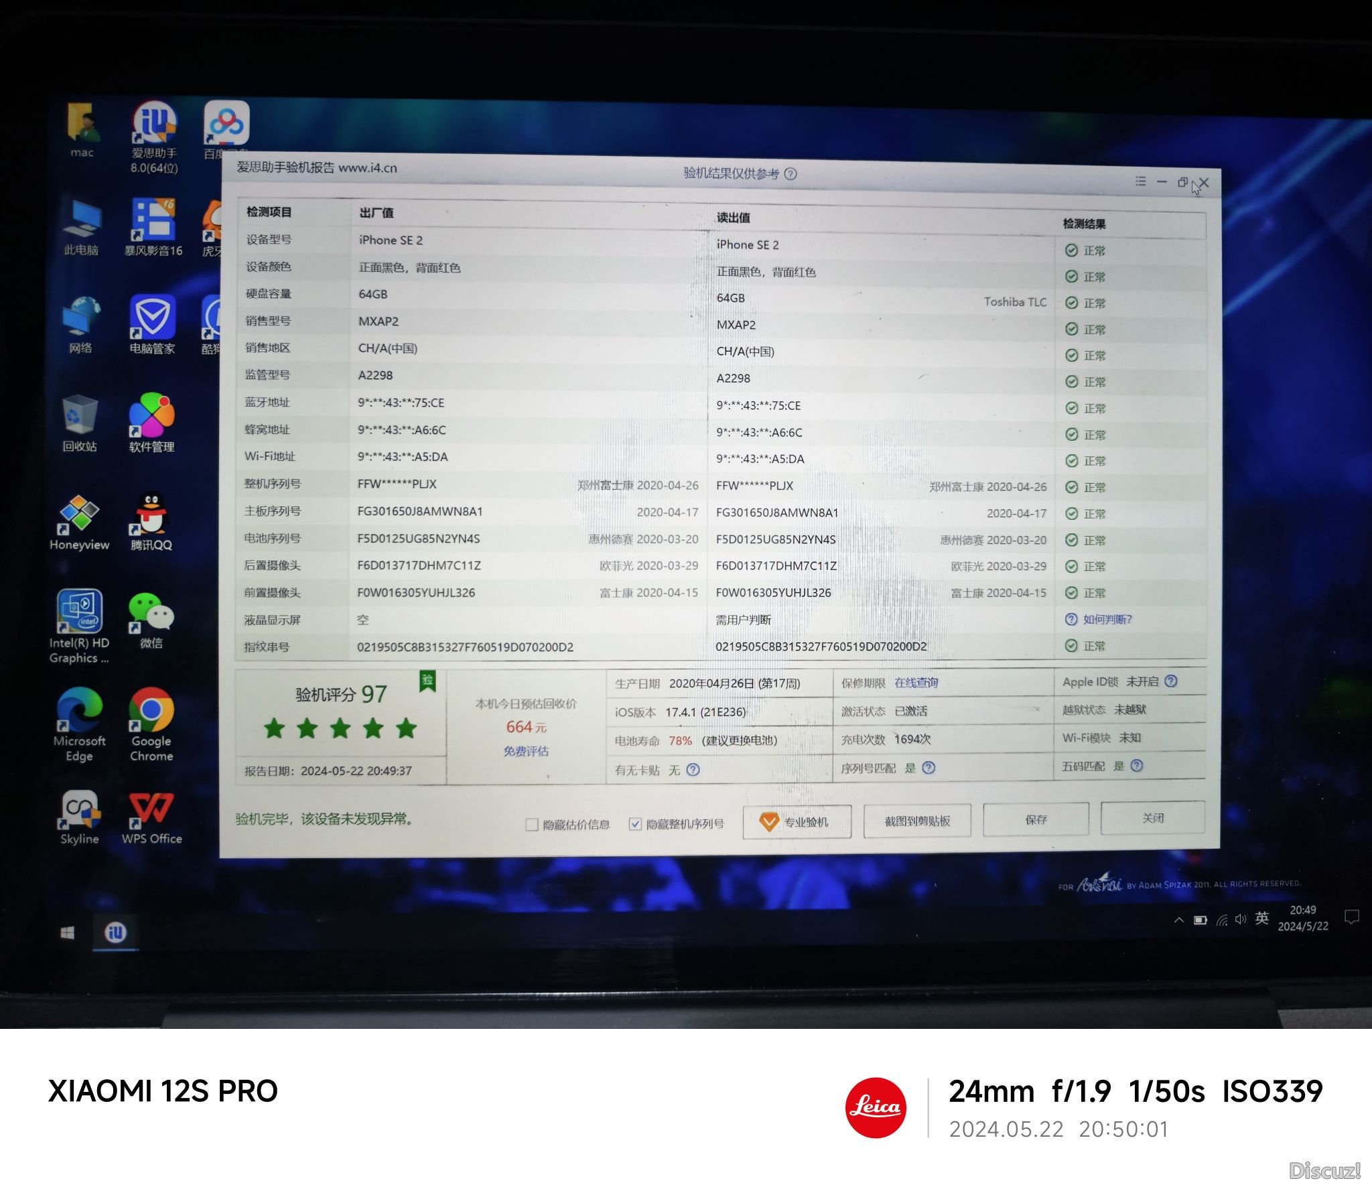The image size is (1372, 1187).
Task: Click 充电次数 1694次 value
Action: coord(912,740)
